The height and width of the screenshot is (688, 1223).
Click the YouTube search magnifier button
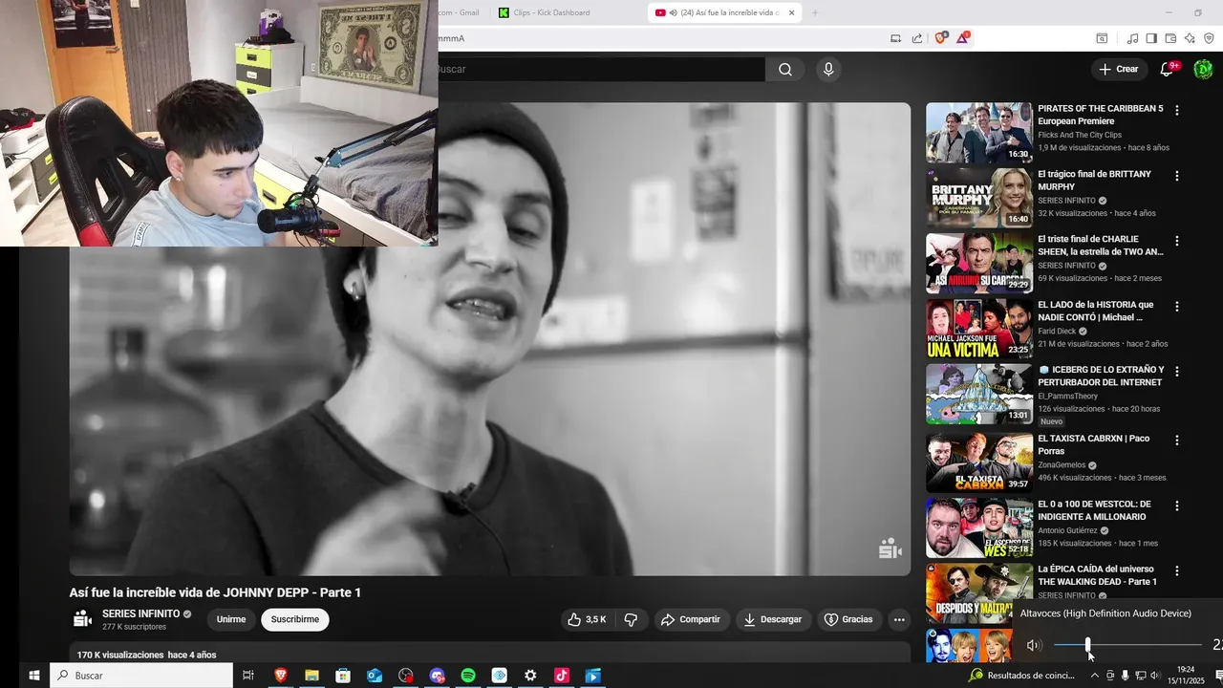[x=785, y=69]
